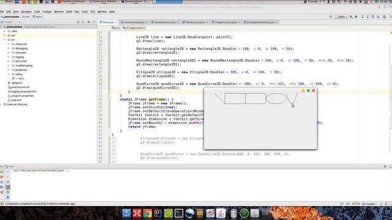Expand the swing package
The width and height of the screenshot is (392, 220).
click(9, 75)
